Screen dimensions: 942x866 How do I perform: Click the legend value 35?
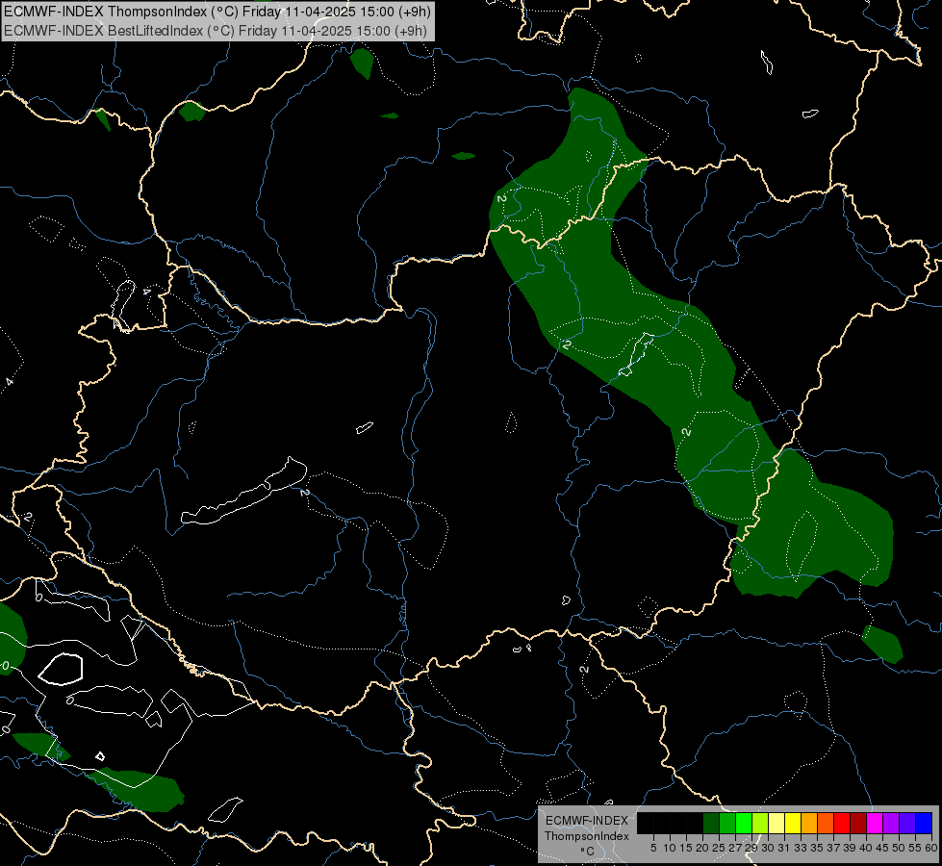point(817,848)
